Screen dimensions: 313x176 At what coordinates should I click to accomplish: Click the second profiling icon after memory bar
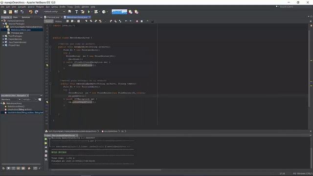136,12
